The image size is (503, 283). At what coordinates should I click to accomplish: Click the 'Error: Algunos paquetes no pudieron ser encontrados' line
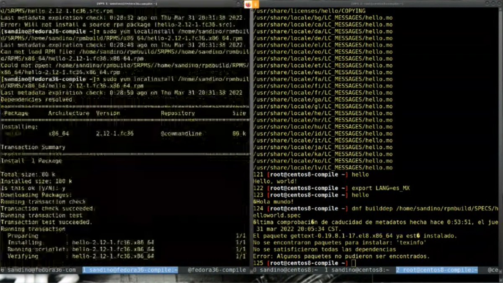(x=342, y=256)
